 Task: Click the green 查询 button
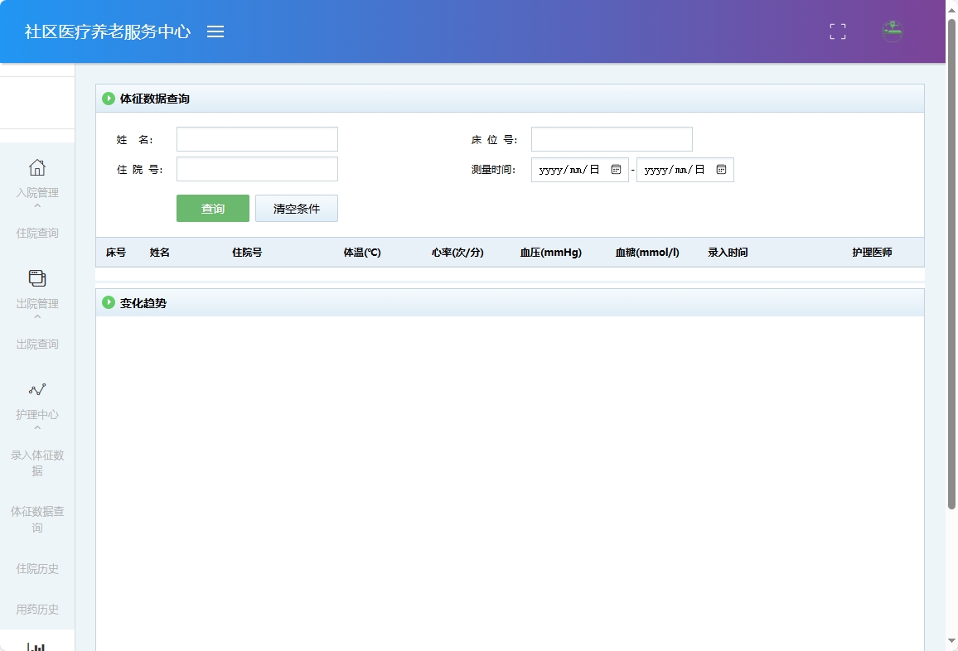pyautogui.click(x=212, y=208)
